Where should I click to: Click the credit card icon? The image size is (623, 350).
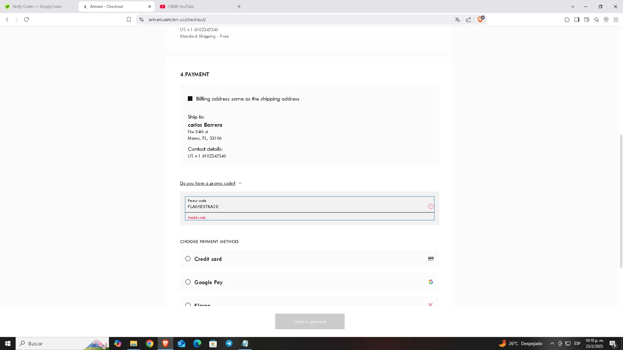pos(431,259)
